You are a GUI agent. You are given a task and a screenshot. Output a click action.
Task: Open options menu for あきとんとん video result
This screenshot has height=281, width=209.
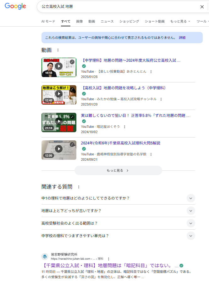click(x=151, y=72)
